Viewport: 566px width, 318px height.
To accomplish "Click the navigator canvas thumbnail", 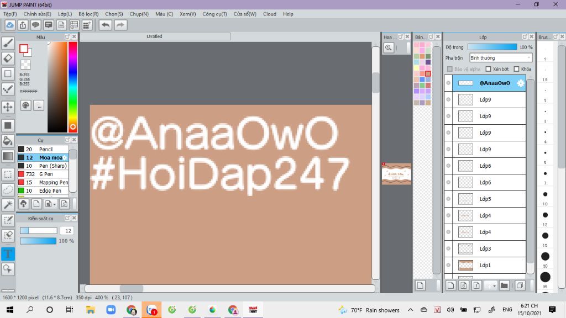I will tap(396, 174).
